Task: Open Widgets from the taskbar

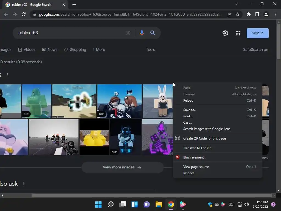Action: coord(134,204)
